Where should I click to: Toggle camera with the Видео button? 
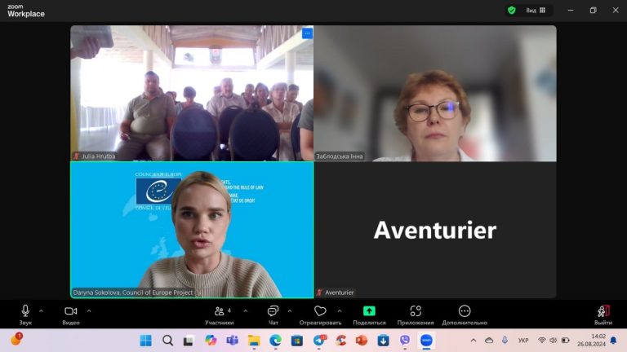[x=70, y=314]
